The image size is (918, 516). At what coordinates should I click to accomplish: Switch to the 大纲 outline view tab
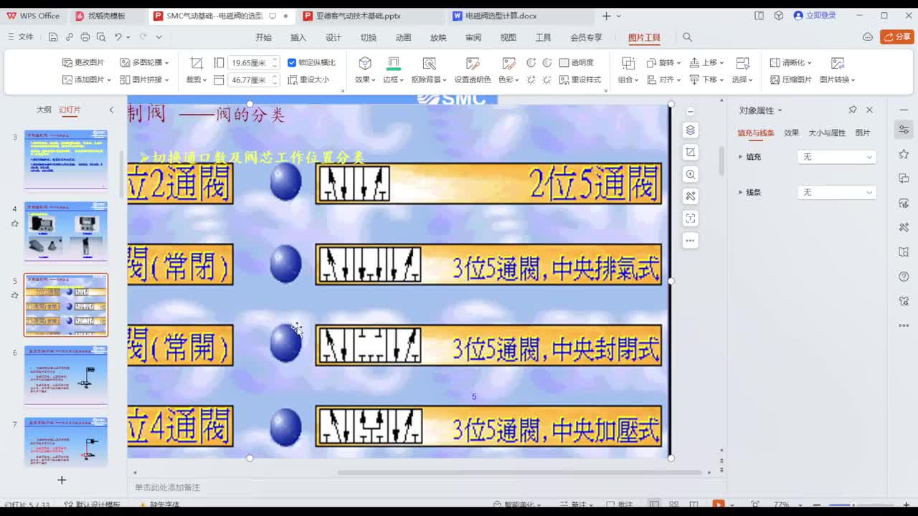(x=44, y=110)
